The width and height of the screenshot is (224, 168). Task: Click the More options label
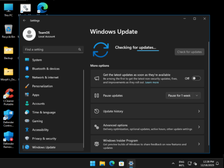(99, 65)
